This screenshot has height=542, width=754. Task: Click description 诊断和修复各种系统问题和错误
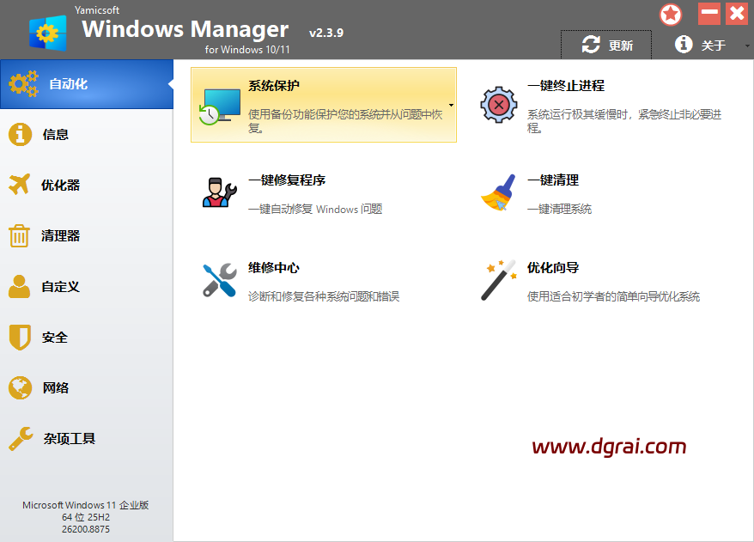click(324, 296)
